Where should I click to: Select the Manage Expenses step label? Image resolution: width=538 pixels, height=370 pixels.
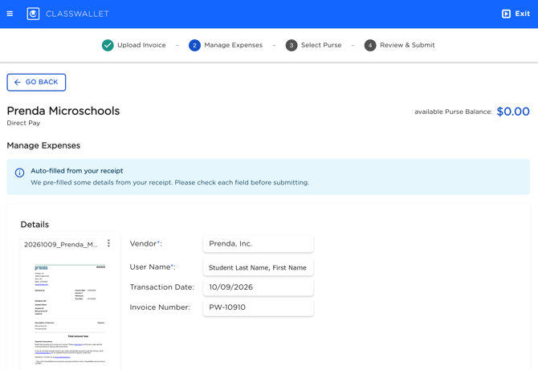[x=234, y=45]
